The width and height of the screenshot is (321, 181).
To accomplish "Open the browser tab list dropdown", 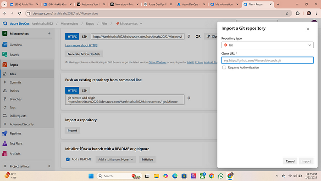I will (x=4, y=4).
